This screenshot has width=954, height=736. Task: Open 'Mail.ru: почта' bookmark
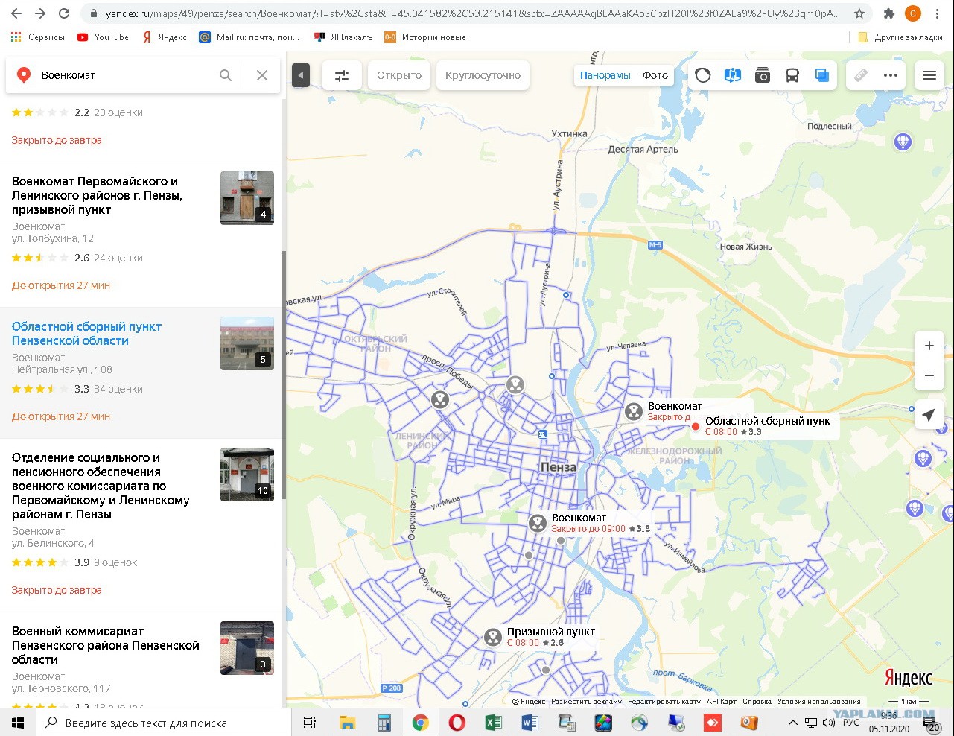point(249,37)
